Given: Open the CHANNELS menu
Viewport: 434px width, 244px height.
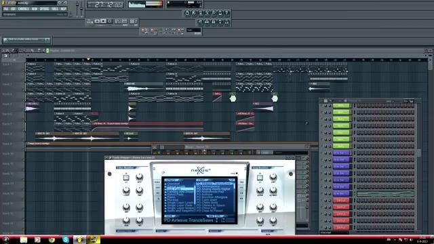Looking at the screenshot, I should pyautogui.click(x=24, y=9).
